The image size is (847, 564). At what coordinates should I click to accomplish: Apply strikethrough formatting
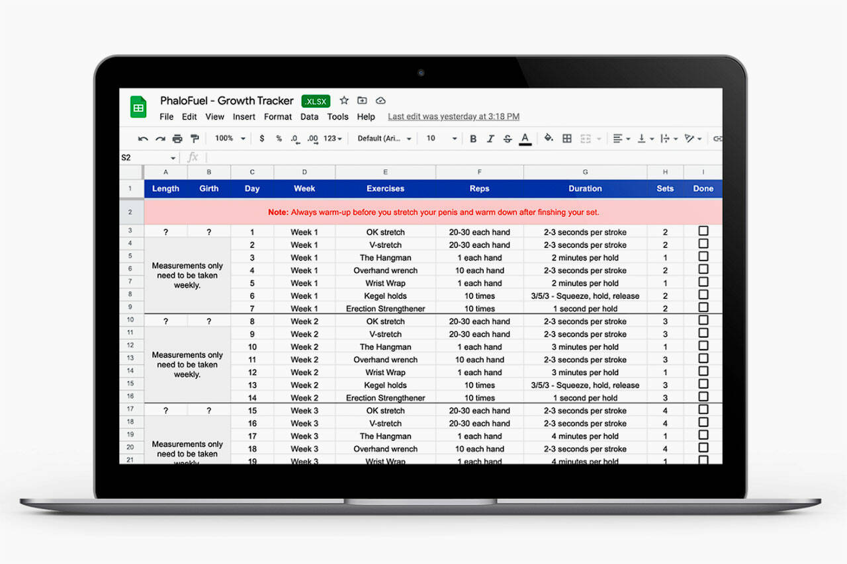pos(508,139)
